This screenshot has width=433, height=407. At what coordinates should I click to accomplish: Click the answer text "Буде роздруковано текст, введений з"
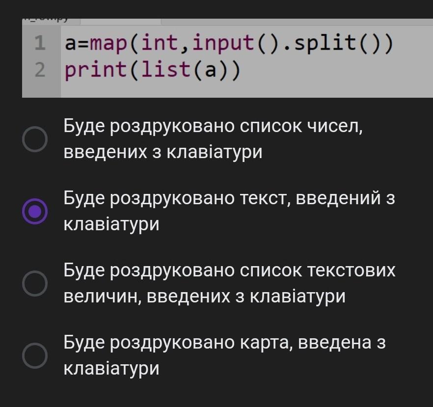[x=229, y=199]
